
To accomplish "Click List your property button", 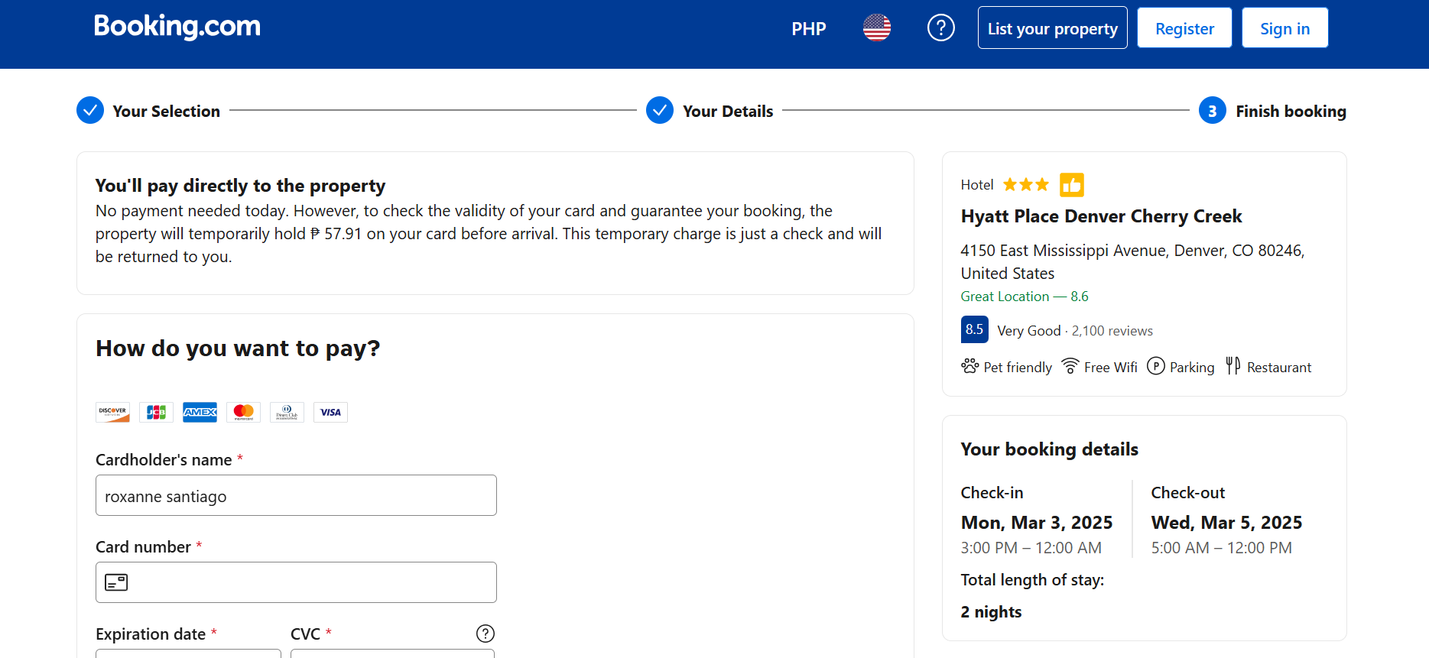I will coord(1053,28).
